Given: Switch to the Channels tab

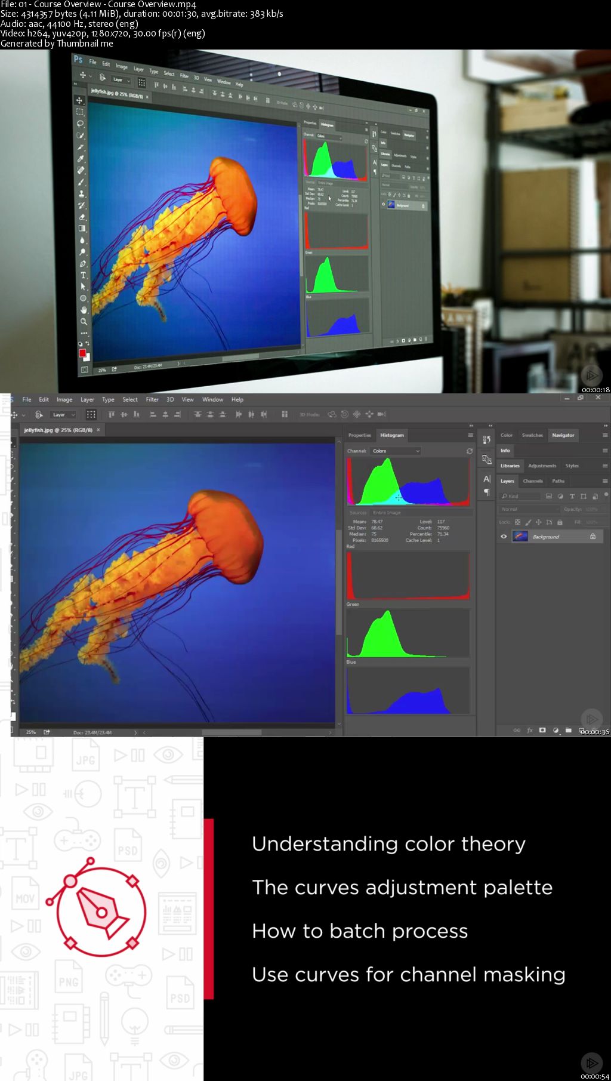Looking at the screenshot, I should [533, 481].
